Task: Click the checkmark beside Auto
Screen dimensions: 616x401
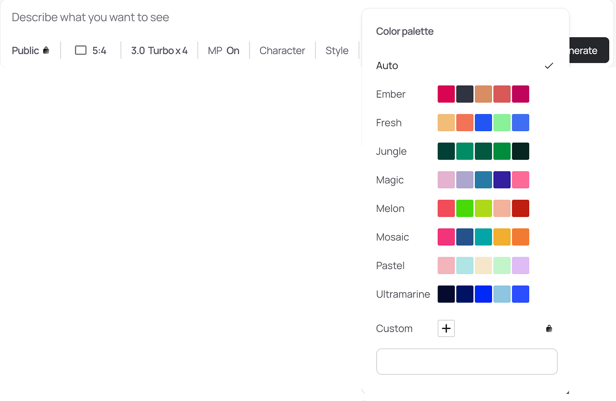Action: (x=549, y=66)
